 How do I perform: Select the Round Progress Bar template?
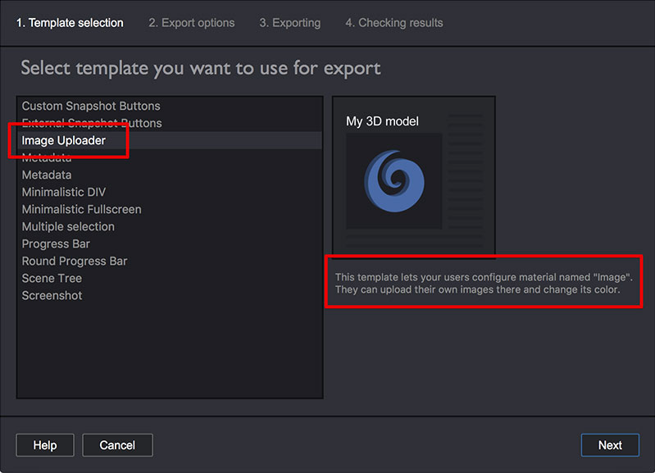tap(170, 261)
